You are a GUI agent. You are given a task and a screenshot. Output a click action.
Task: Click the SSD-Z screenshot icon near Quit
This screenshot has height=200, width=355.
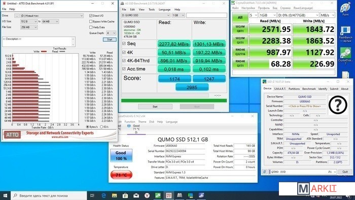tap(264, 172)
